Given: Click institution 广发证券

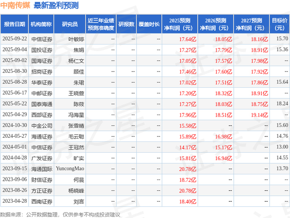Looking at the screenshot, I should 42,158.
